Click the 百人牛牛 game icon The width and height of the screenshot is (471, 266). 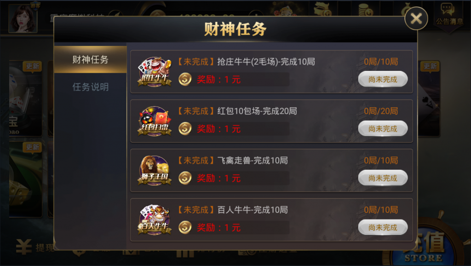155,220
